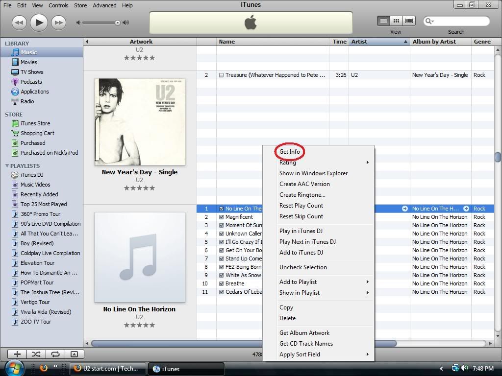Image resolution: width=502 pixels, height=376 pixels.
Task: Open the Shopping Cart
Action: click(37, 133)
